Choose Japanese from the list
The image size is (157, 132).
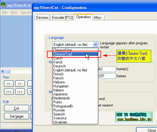(75, 94)
